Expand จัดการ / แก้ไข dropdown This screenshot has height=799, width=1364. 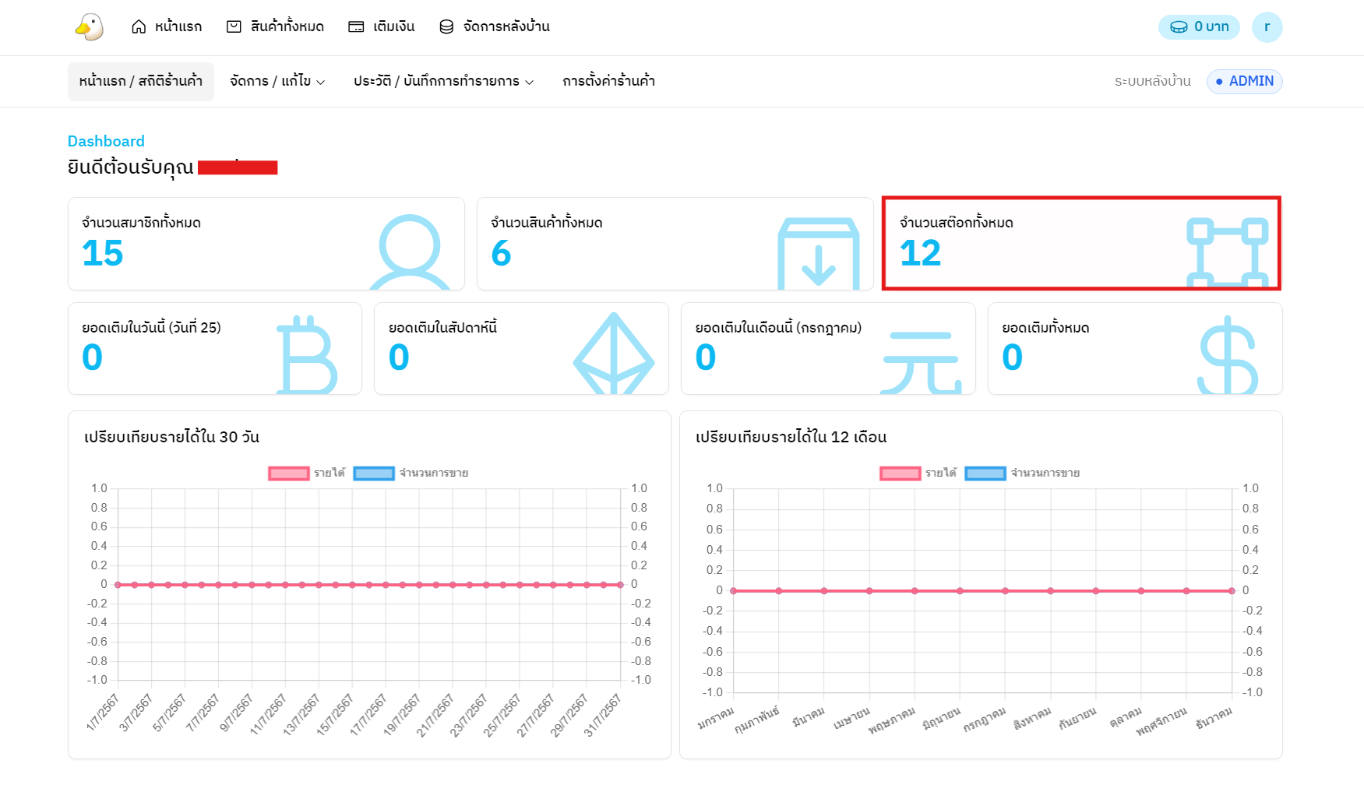click(277, 81)
